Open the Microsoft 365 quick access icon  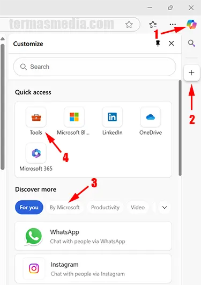pyautogui.click(x=36, y=153)
